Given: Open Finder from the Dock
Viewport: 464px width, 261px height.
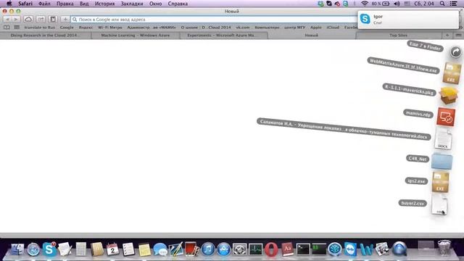Looking at the screenshot, I should pyautogui.click(x=17, y=249).
